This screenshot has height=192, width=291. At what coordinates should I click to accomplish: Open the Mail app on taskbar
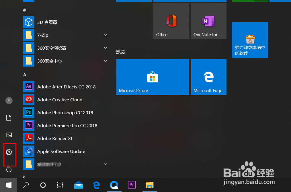(x=79, y=185)
